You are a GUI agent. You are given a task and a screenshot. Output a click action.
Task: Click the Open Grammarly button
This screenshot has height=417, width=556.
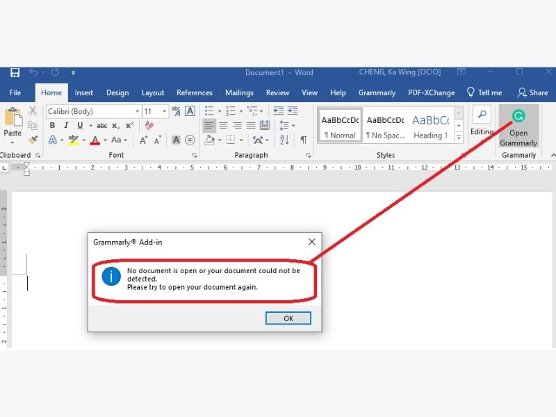click(518, 126)
